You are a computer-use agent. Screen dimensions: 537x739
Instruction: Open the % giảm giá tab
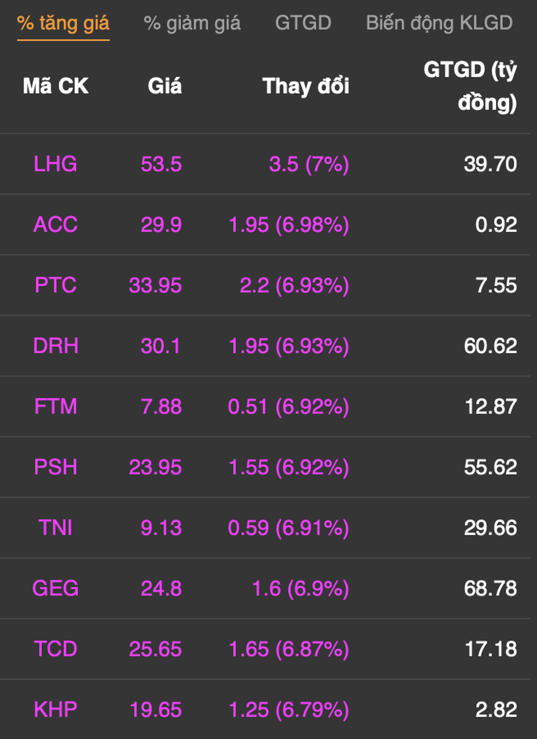tap(192, 23)
